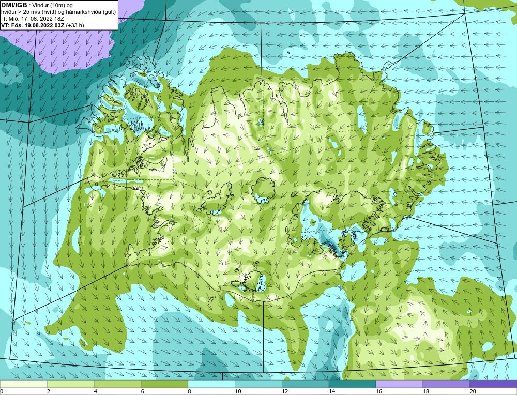Click the 'IT: Mið. 17. 08. 2022 18Z' line
The width and height of the screenshot is (517, 395).
(x=33, y=19)
